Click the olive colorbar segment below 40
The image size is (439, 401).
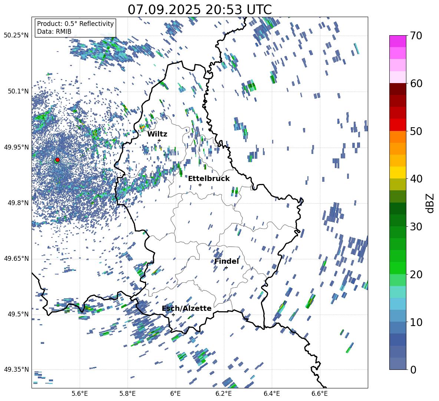397,184
